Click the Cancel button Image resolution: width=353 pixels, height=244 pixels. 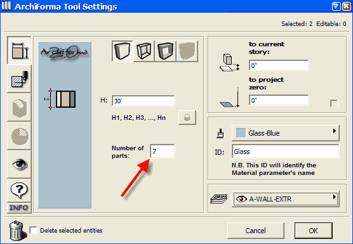click(255, 231)
